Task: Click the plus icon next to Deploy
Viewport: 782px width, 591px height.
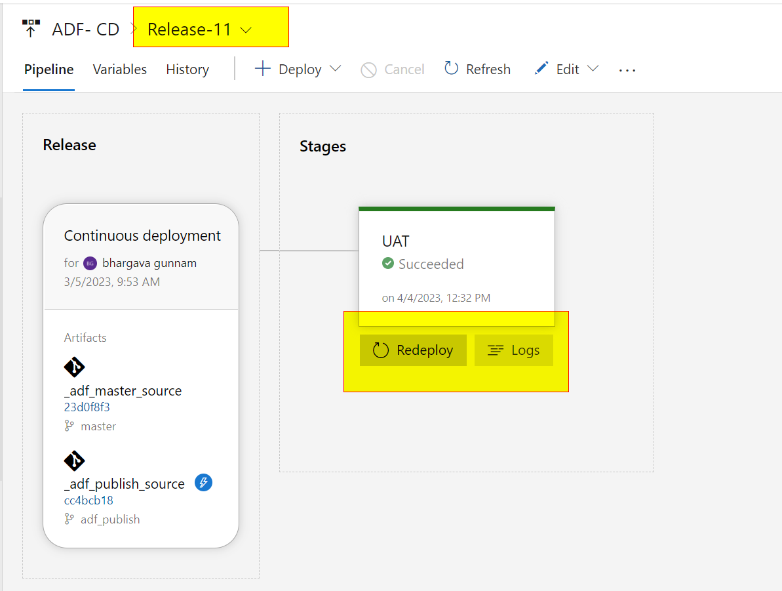Action: pyautogui.click(x=263, y=68)
